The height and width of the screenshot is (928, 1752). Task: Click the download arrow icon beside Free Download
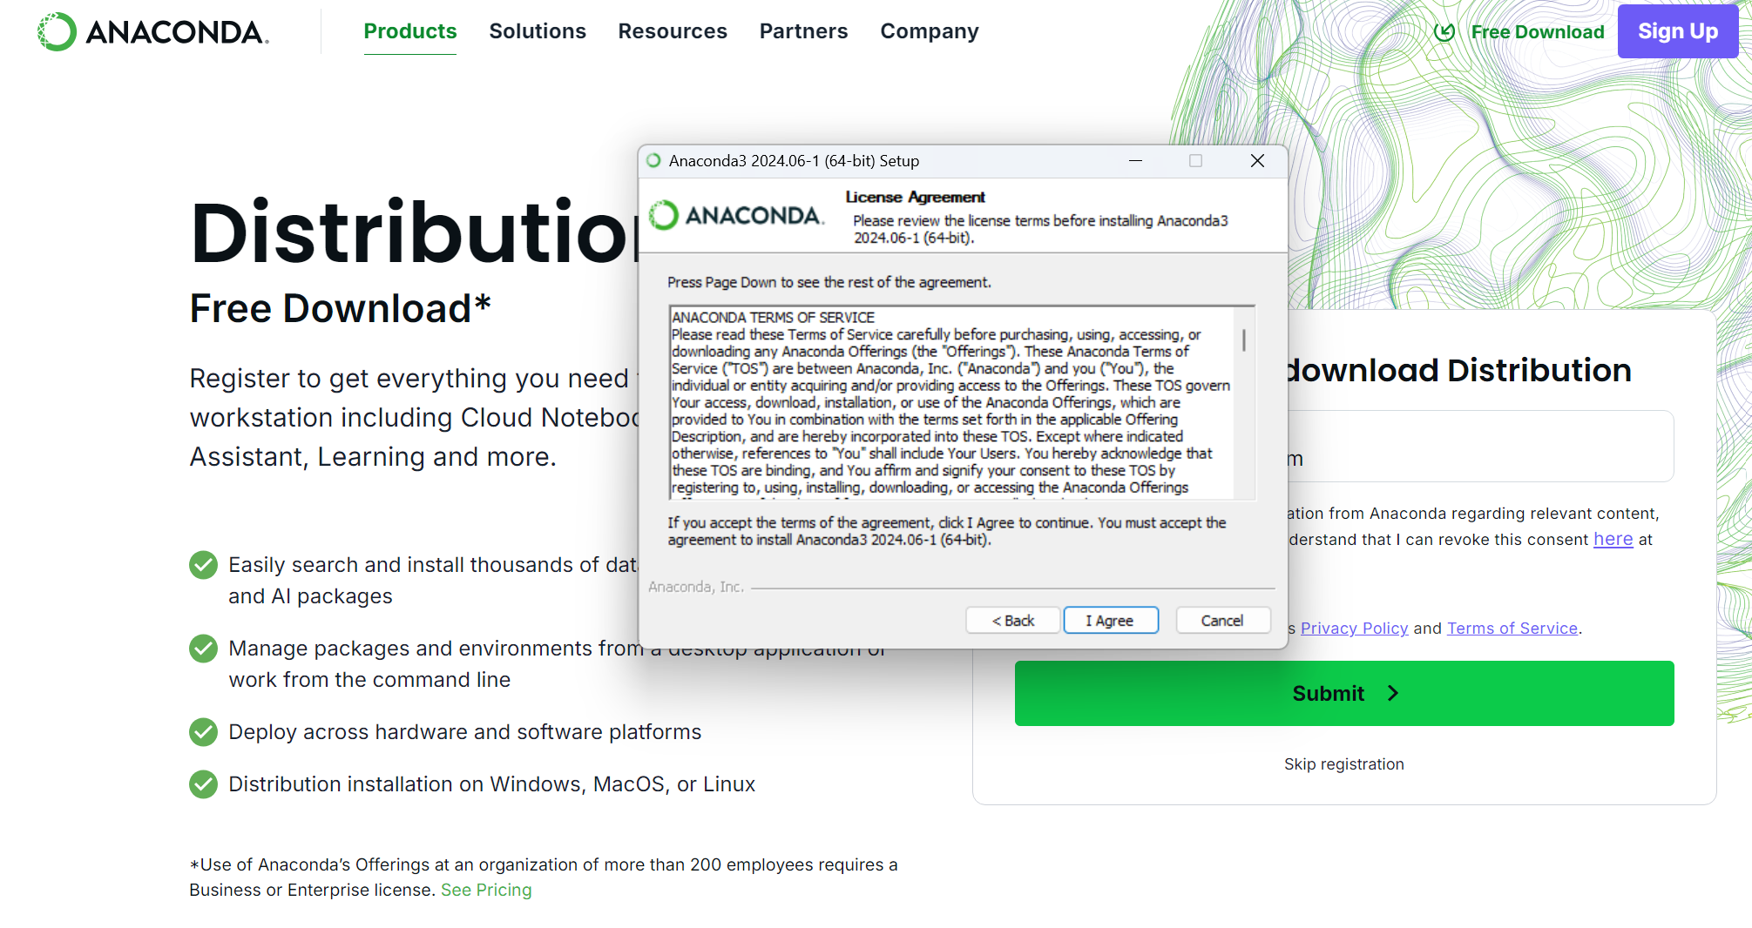coord(1444,32)
